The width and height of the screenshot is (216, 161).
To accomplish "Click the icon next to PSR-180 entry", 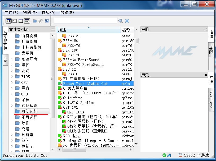I will 60,41.
